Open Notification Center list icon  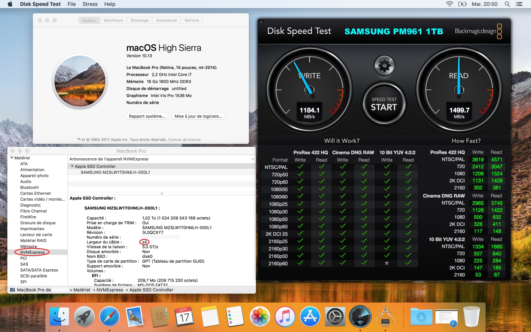coord(519,4)
